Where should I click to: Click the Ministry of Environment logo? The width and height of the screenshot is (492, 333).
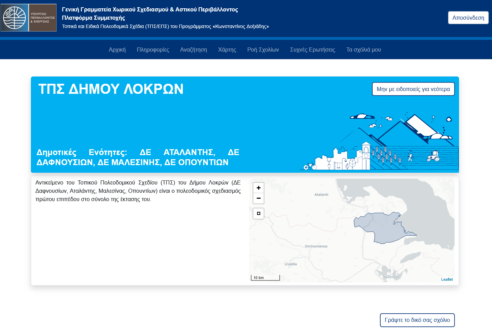click(x=29, y=18)
